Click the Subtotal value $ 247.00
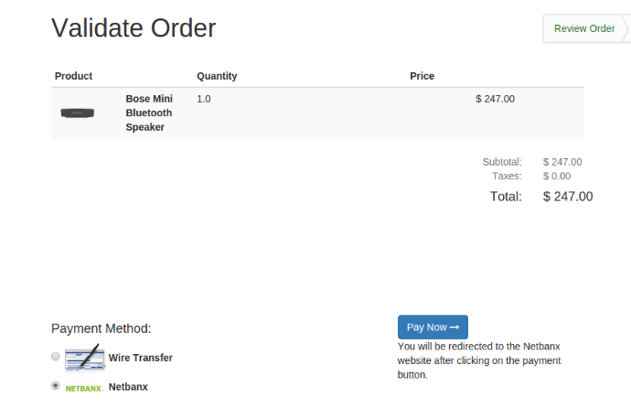The image size is (631, 408). click(562, 162)
